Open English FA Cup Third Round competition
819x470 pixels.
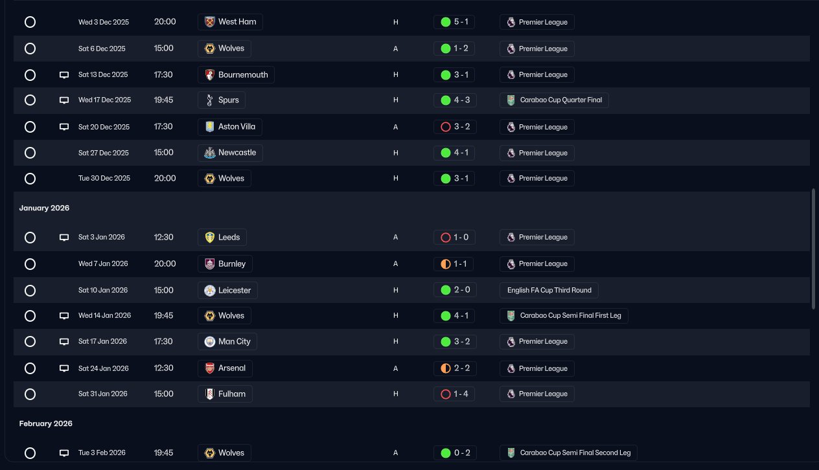pos(549,290)
